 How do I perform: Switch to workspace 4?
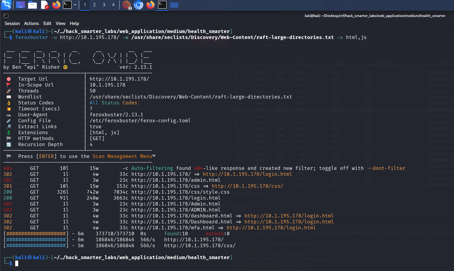(x=113, y=5)
